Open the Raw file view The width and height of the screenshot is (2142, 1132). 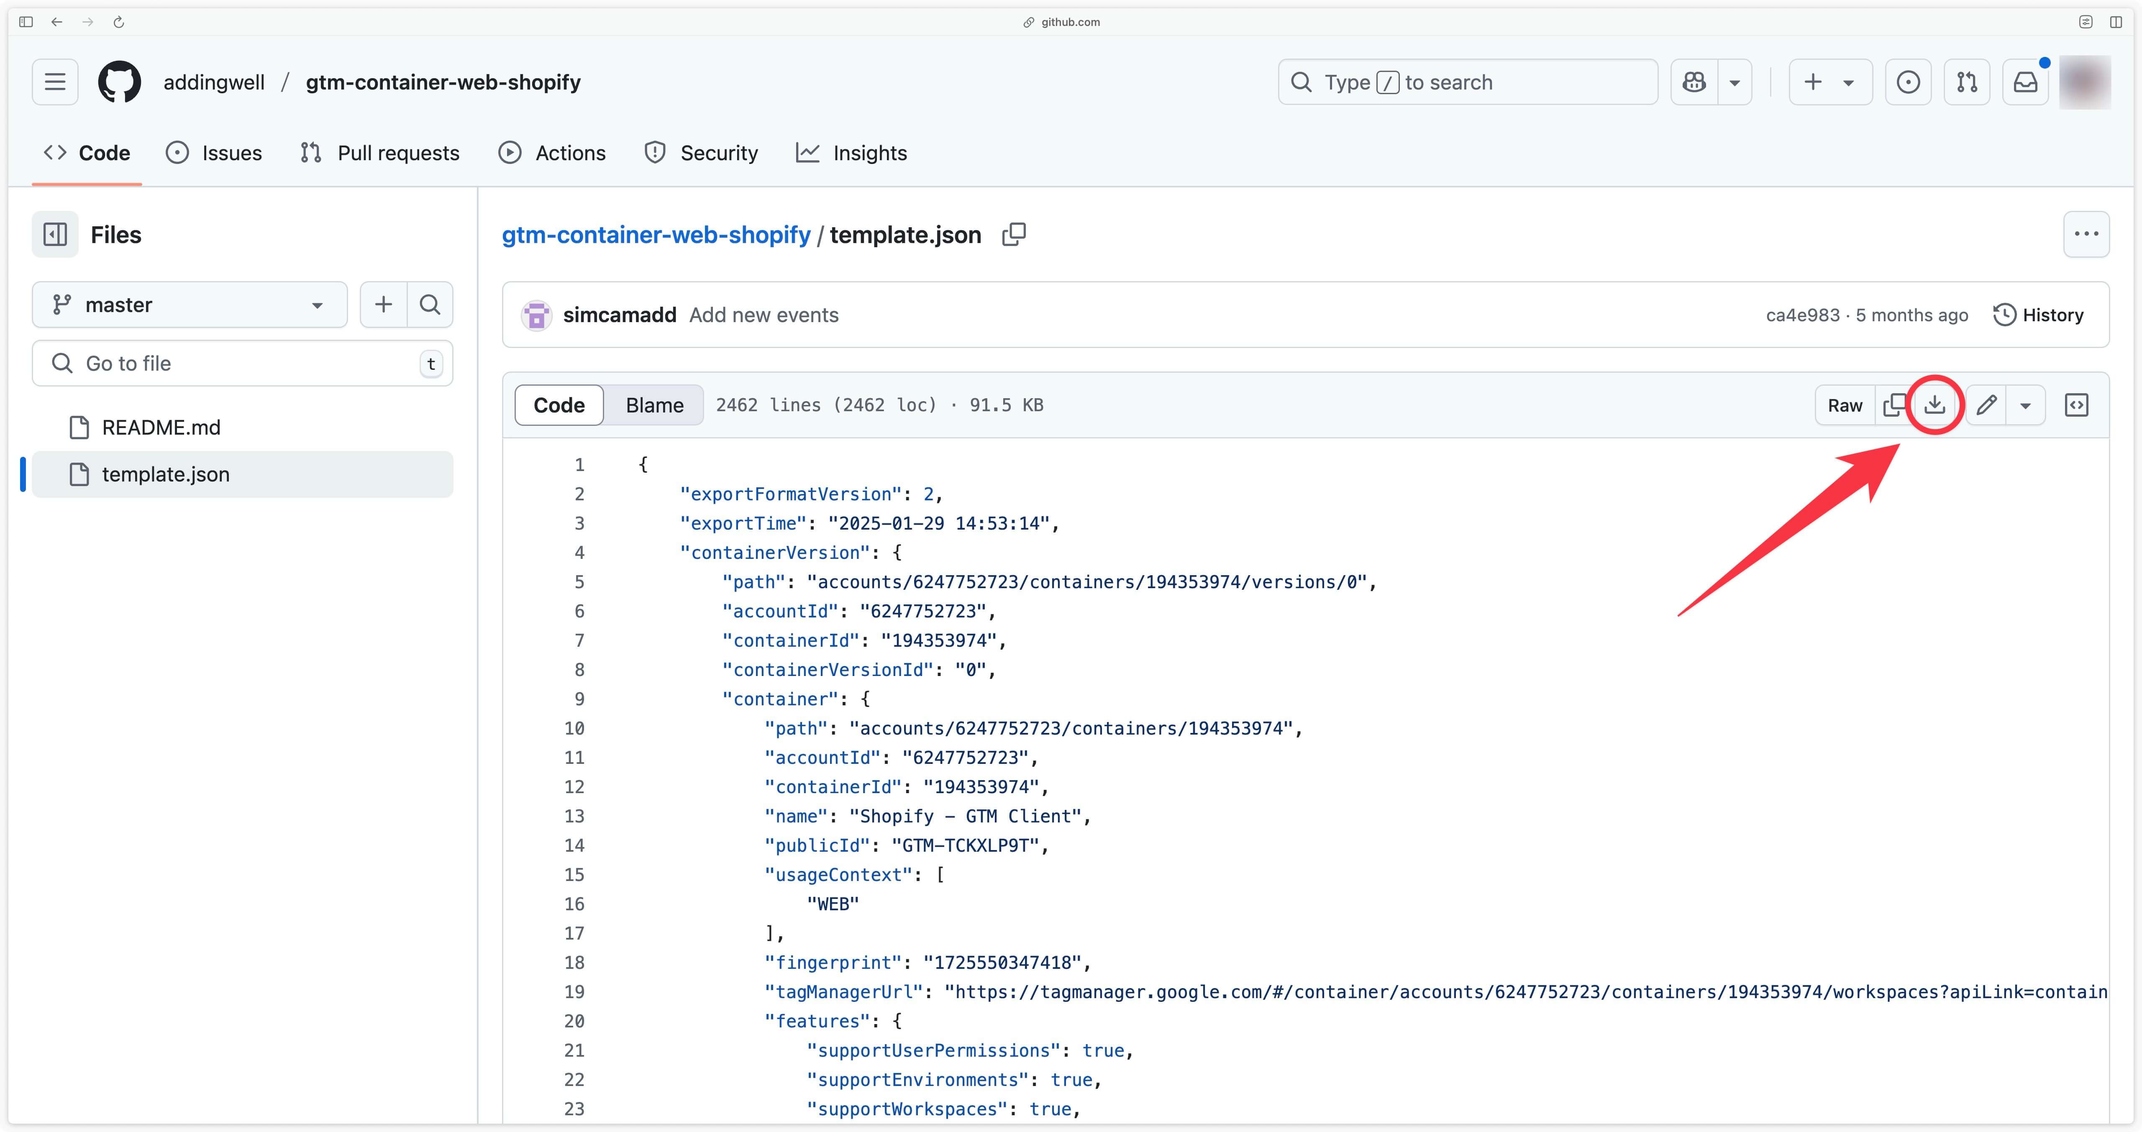pos(1845,405)
